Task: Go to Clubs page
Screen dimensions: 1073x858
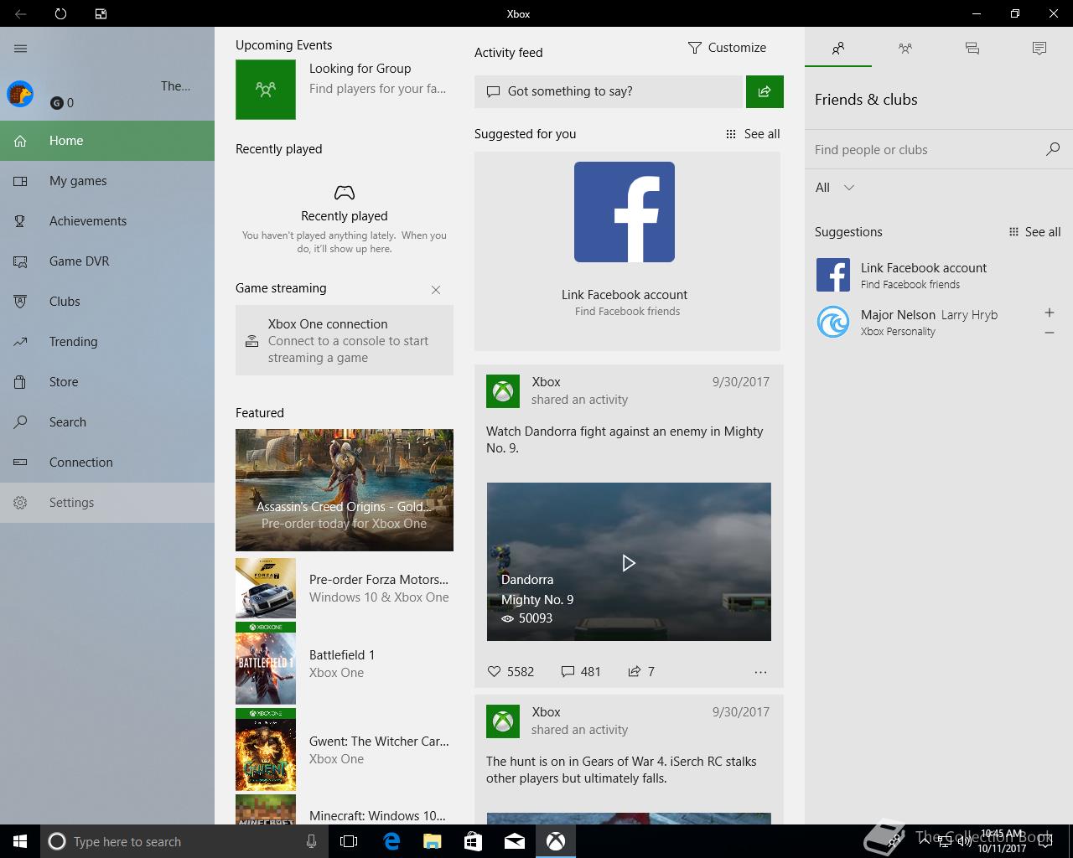Action: 107,302
